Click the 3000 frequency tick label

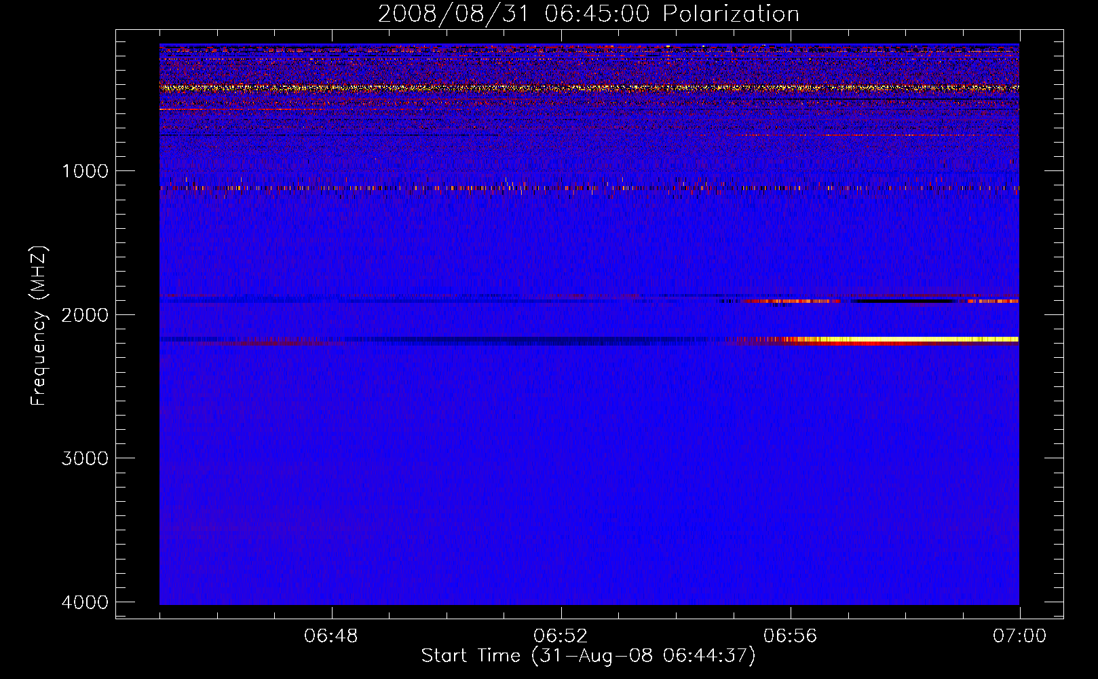85,458
